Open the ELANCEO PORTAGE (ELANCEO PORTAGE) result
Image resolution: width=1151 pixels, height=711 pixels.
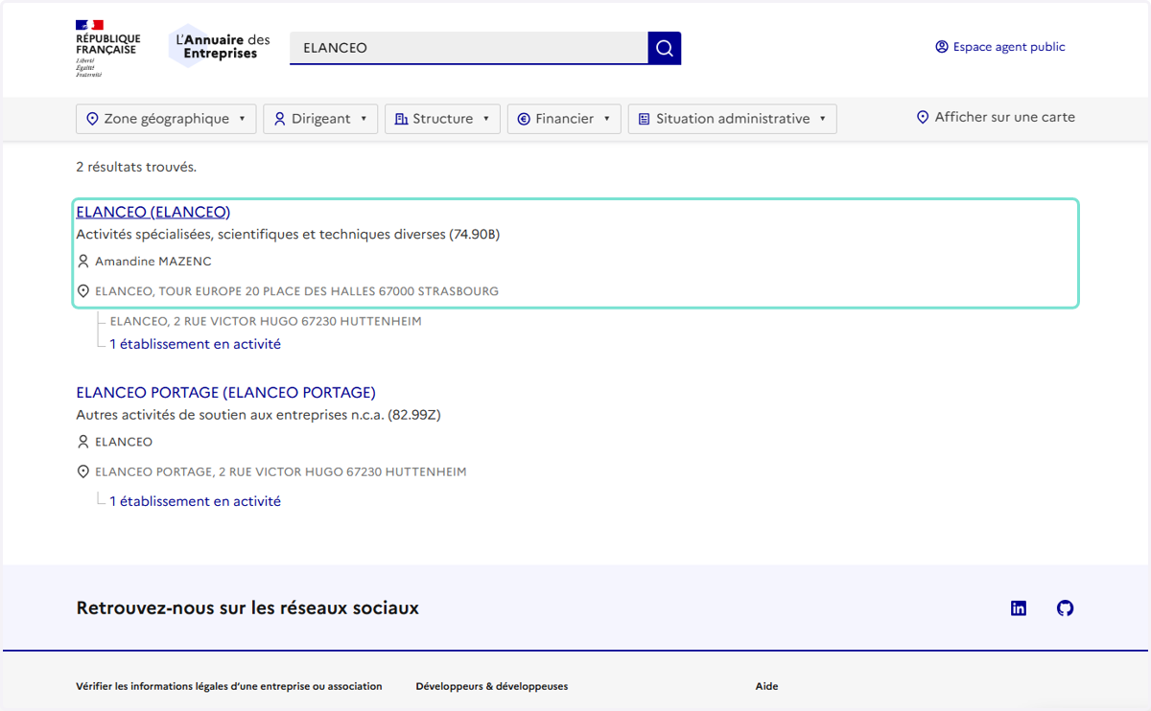(226, 392)
